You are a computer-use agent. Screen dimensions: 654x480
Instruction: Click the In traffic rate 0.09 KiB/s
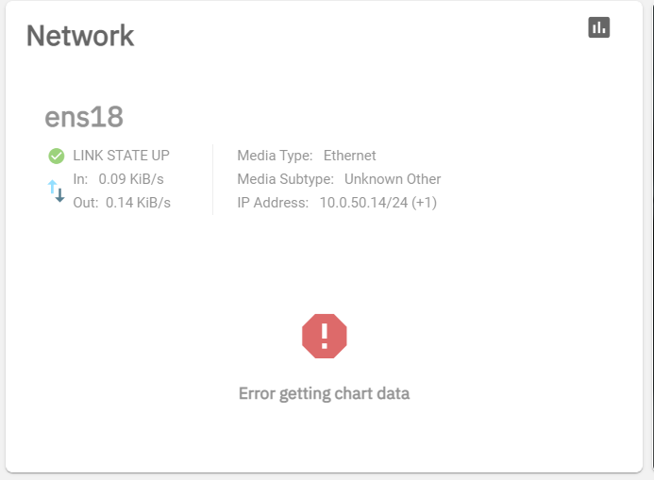131,179
